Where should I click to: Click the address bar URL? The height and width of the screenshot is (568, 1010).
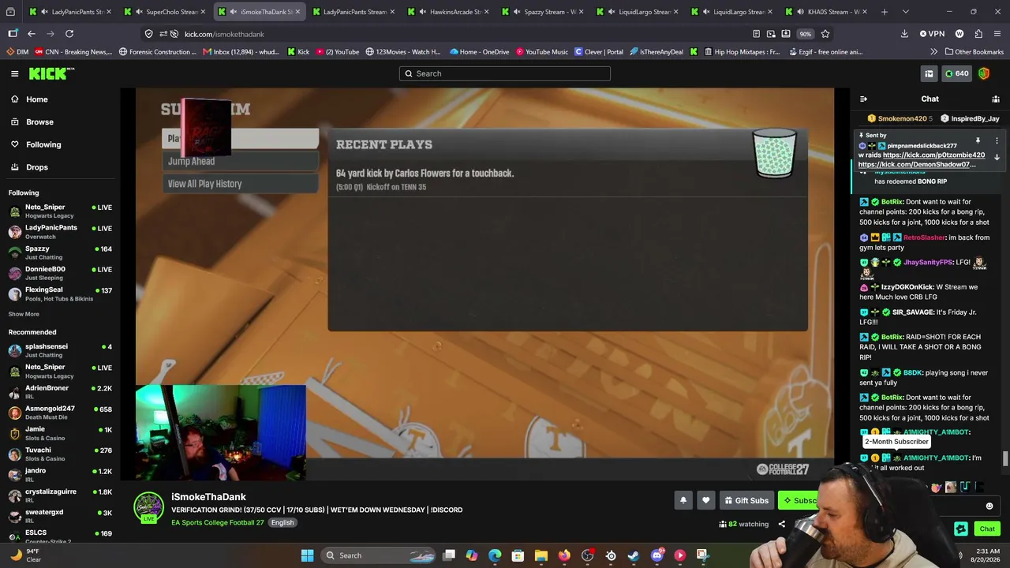pyautogui.click(x=224, y=34)
